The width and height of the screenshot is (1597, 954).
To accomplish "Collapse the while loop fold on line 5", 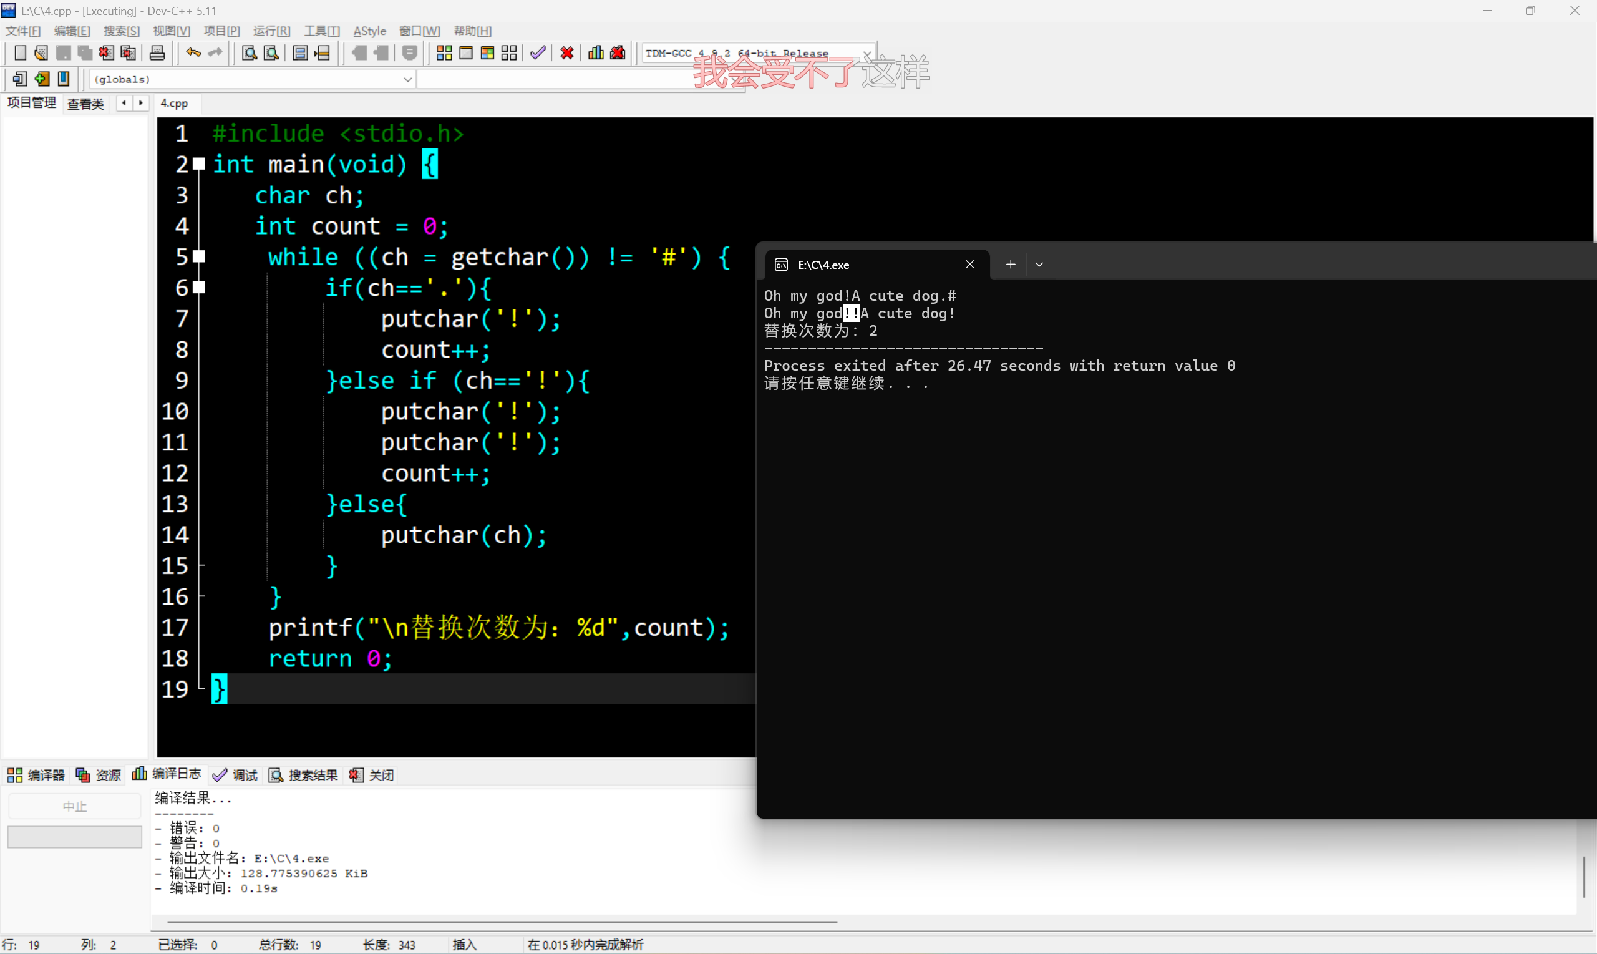I will 199,257.
